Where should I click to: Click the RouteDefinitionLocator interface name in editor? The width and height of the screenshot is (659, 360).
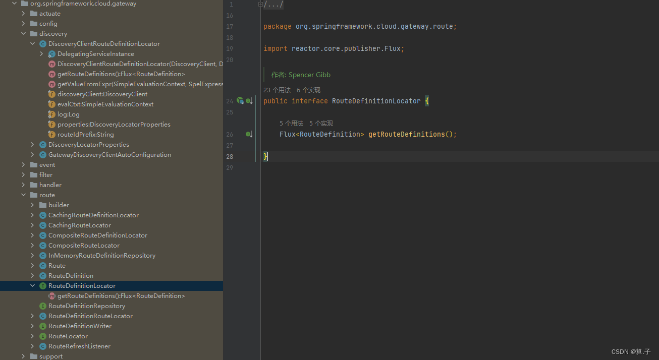click(376, 101)
